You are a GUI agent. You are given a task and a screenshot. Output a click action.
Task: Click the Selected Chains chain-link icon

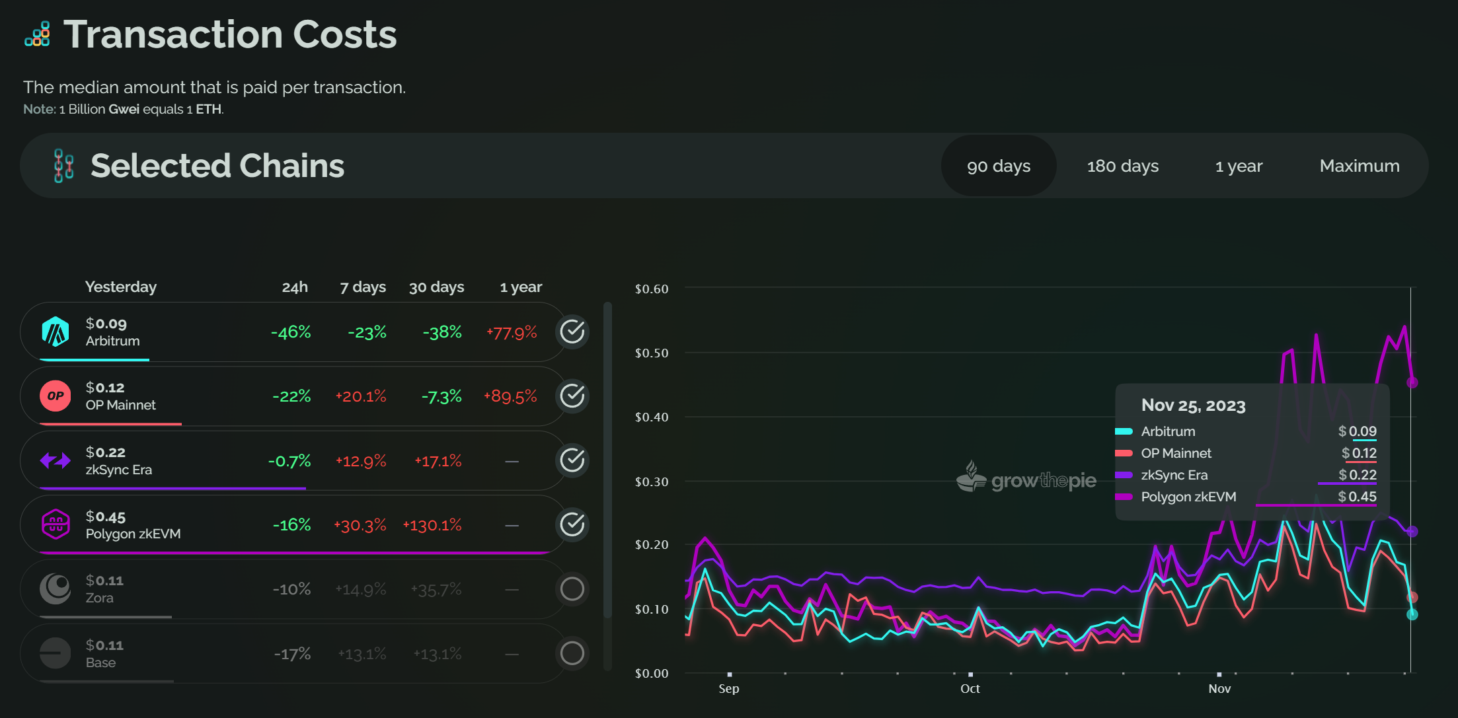63,166
